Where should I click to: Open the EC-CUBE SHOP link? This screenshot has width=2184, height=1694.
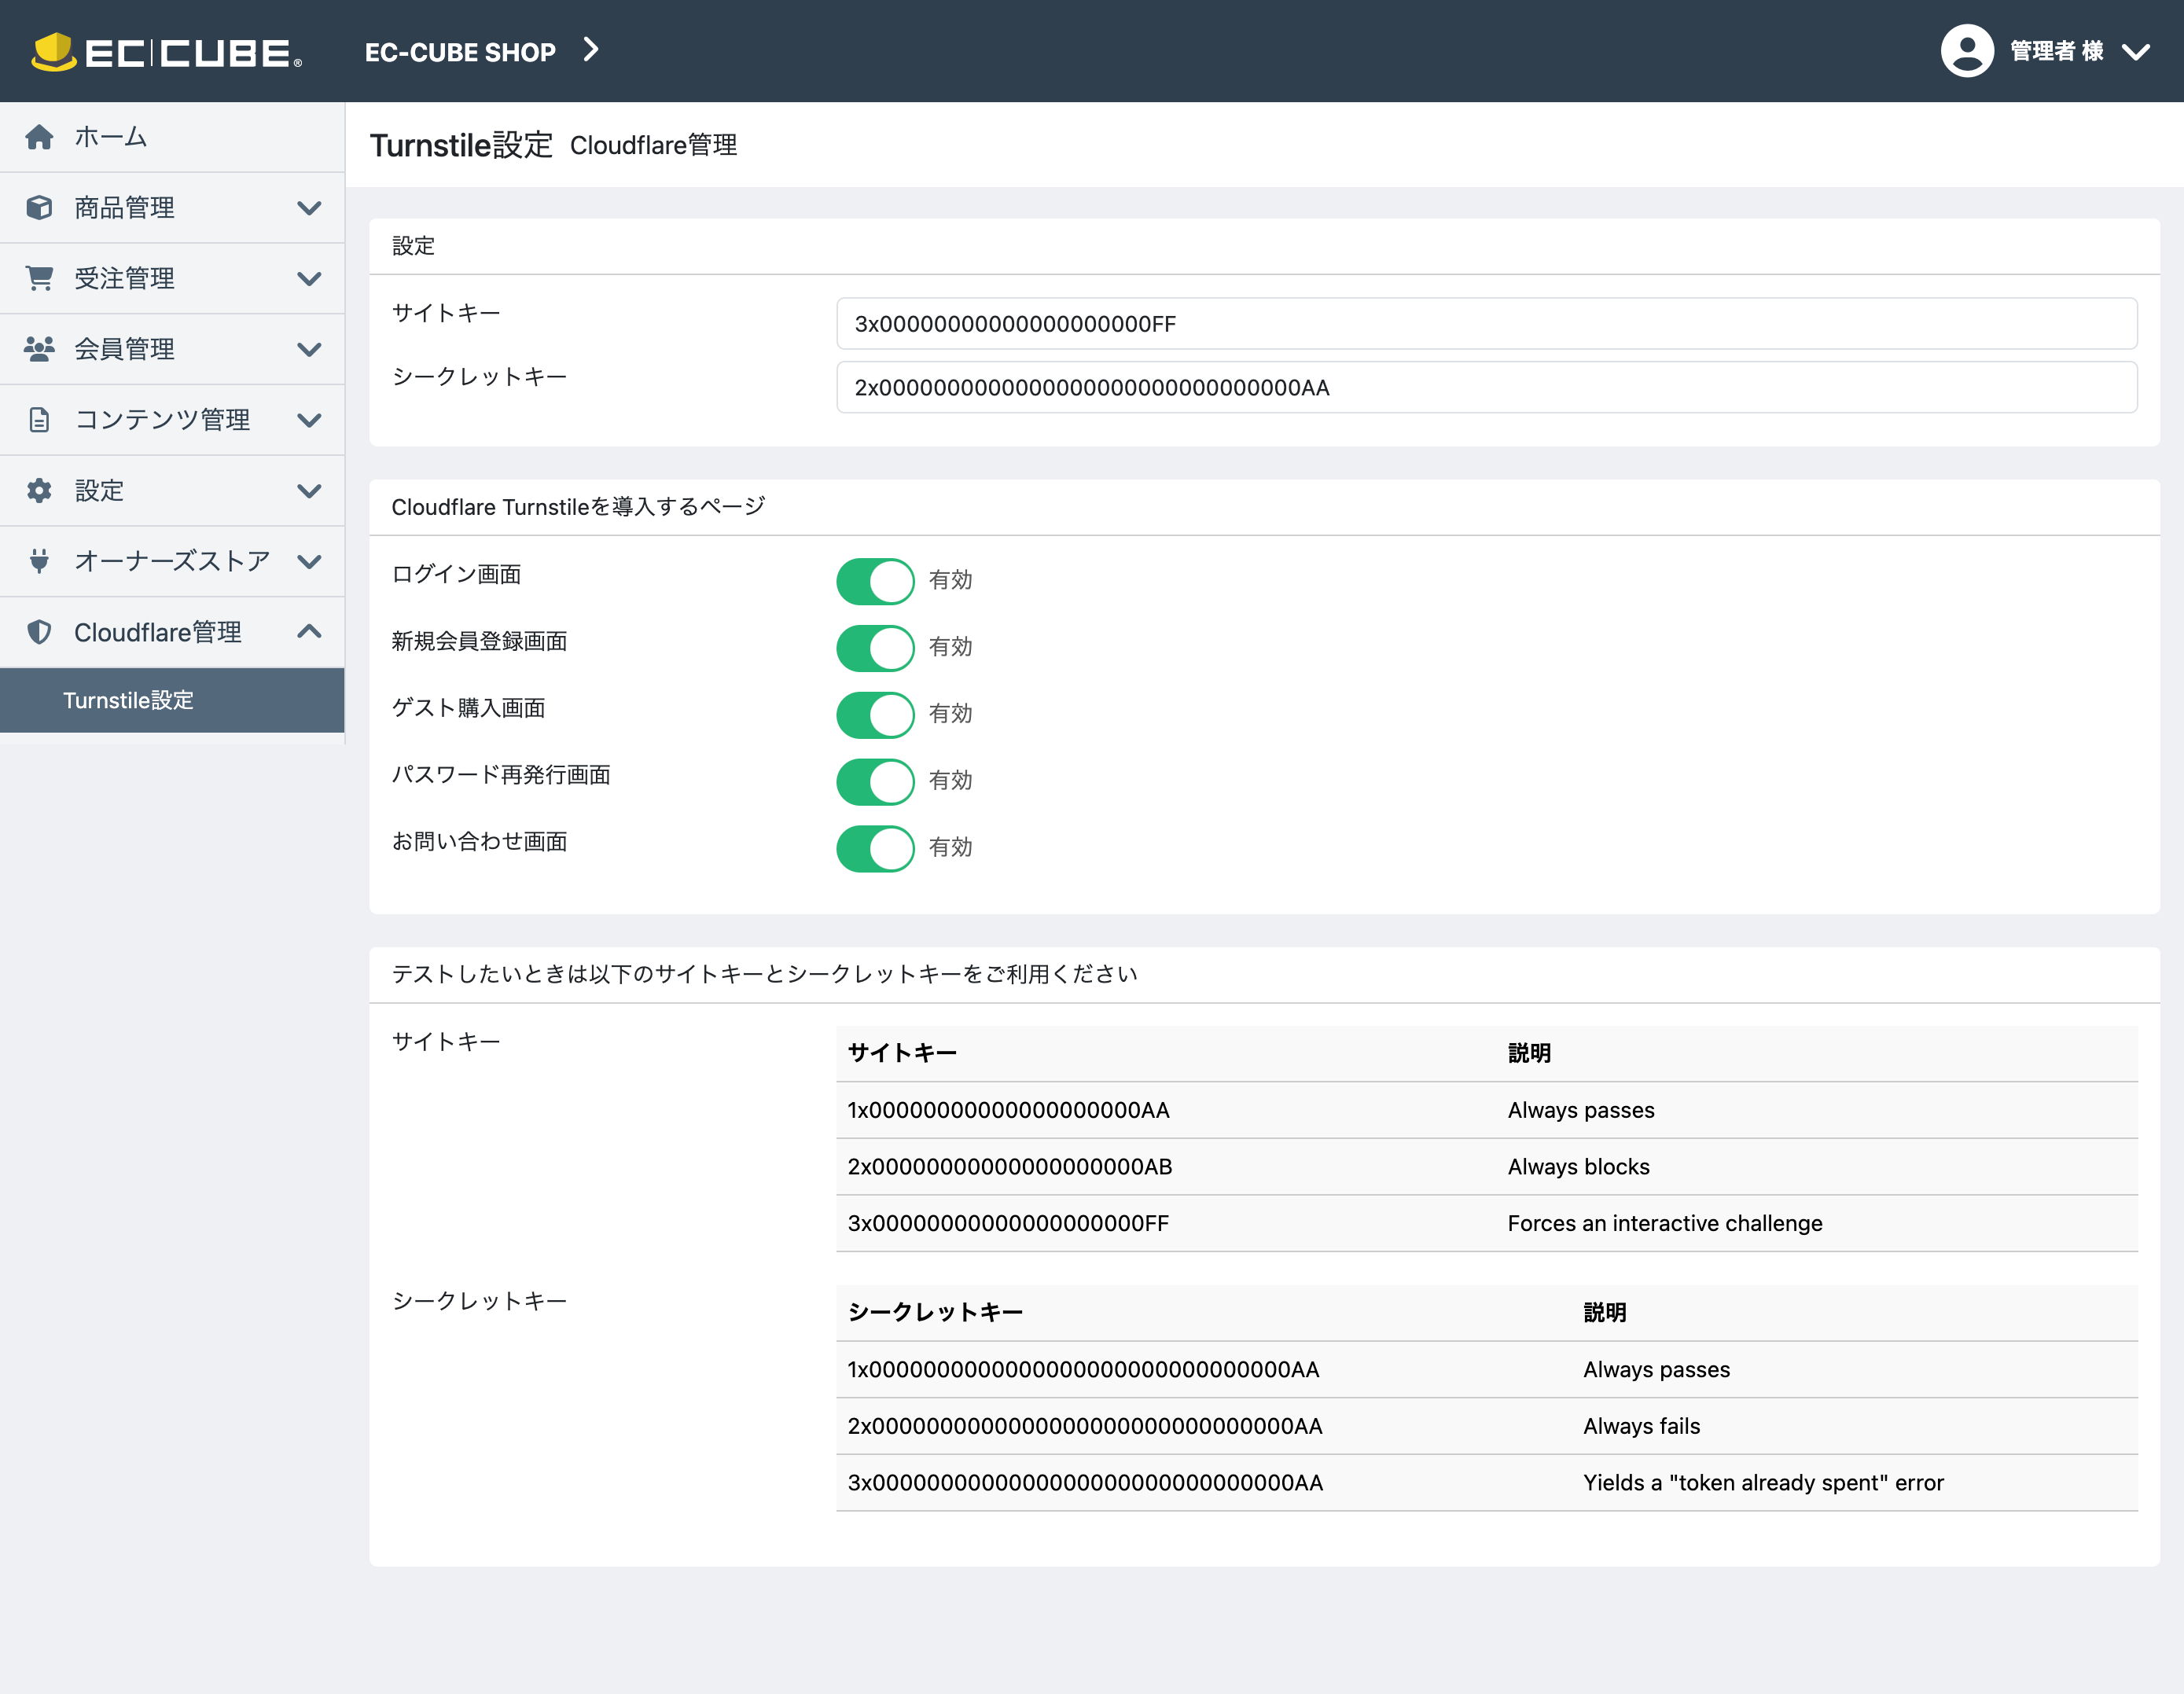[x=460, y=52]
